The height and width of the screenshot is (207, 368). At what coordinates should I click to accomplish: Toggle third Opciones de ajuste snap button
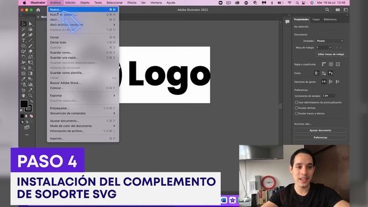338,82
